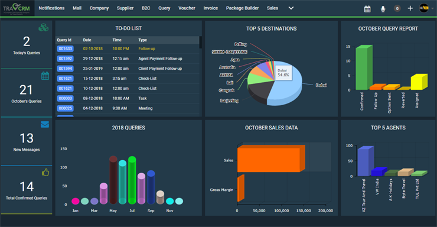The width and height of the screenshot is (437, 227).
Task: Open the notification counter badge showing 0
Action: pos(397,9)
